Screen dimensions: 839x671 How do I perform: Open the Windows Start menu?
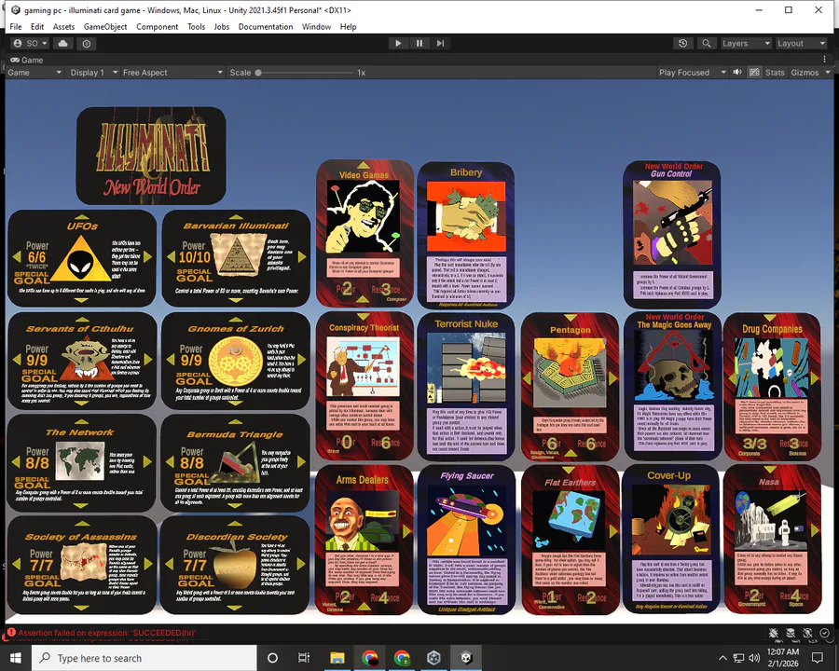16,658
